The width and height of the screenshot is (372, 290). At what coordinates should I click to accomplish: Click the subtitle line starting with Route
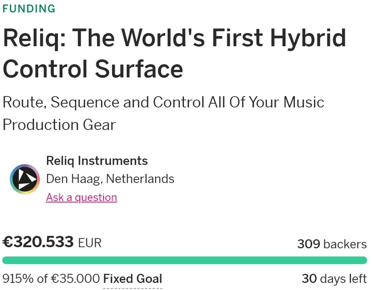164,103
